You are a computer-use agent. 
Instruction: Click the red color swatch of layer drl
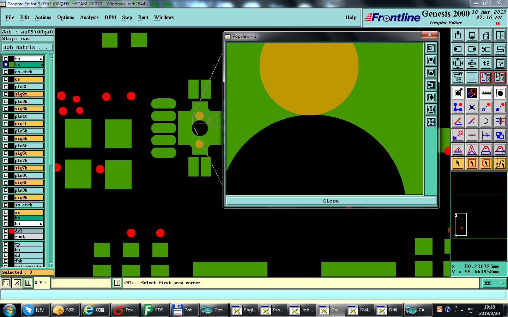[x=12, y=231]
